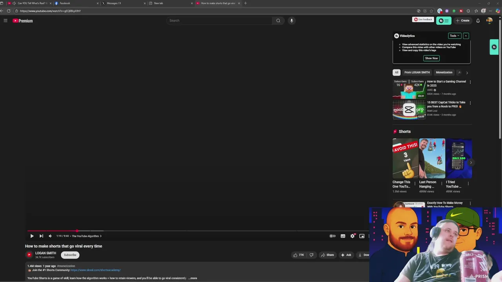Open options for Last Person Hanging short
Screen dimensions: 502x282
pos(442,183)
